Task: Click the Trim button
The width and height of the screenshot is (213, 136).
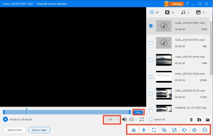Action: [x=138, y=112]
